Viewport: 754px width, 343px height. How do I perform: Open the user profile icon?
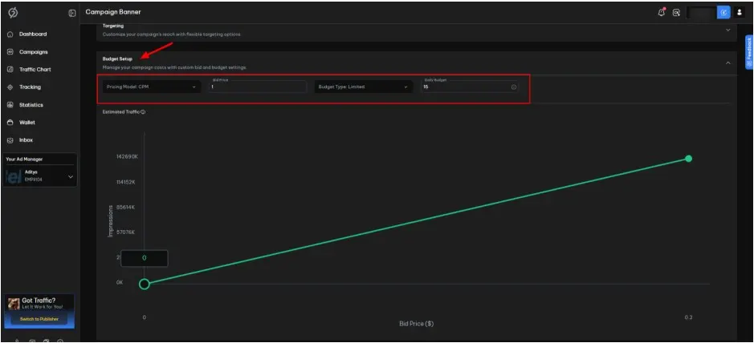pyautogui.click(x=740, y=13)
